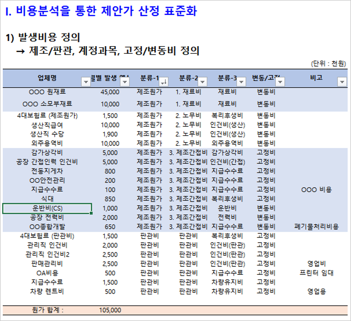The height and width of the screenshot is (321, 351).
Task: Select the 영업용 note cell
Action: pyautogui.click(x=316, y=292)
